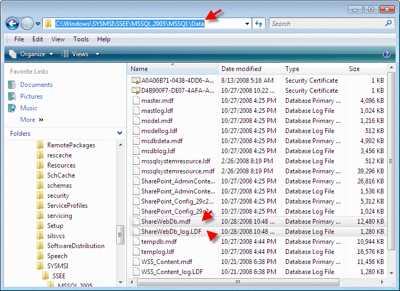
Task: Click the Forward navigation arrow button
Action: (27, 24)
